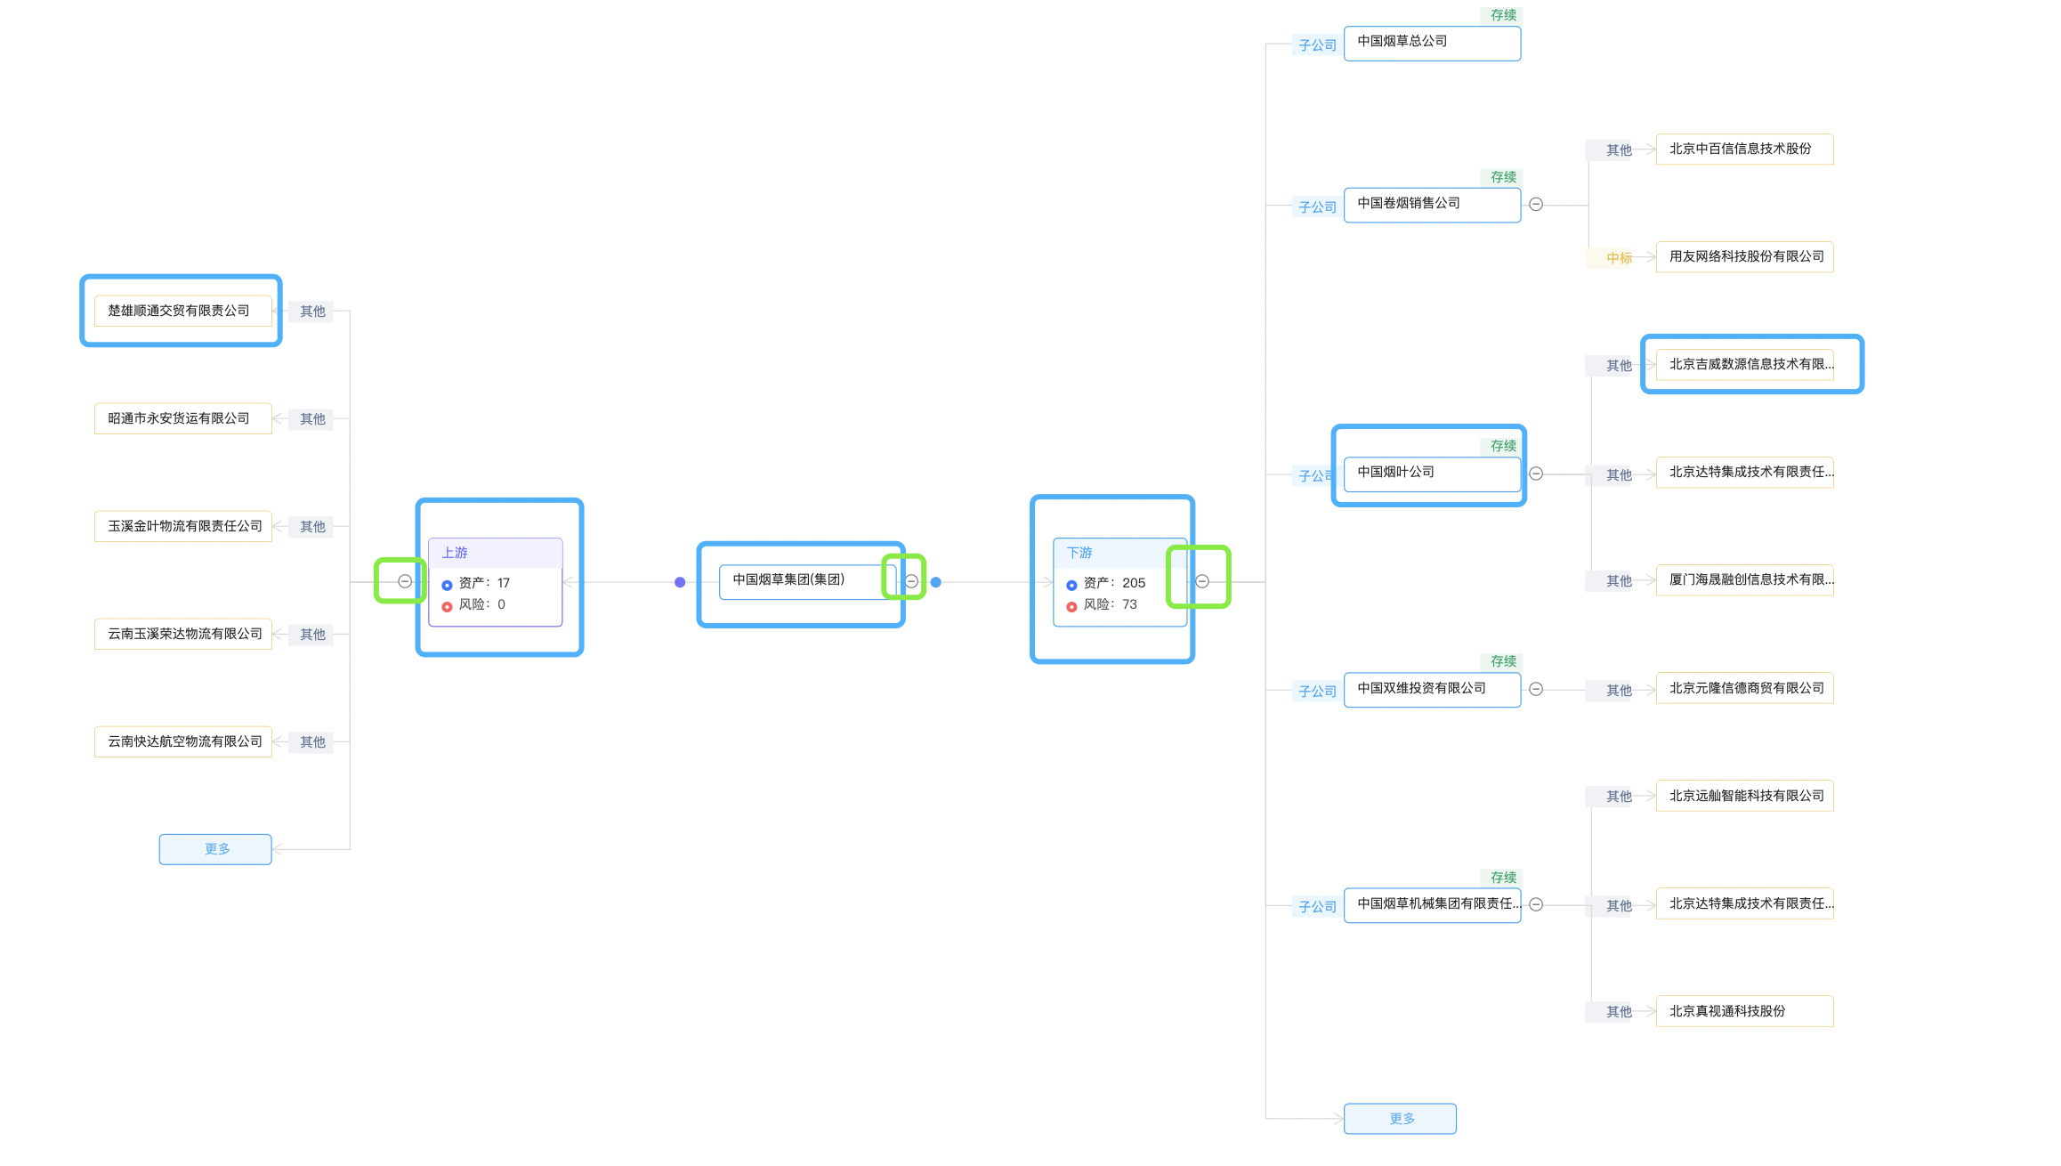The height and width of the screenshot is (1166, 2061).
Task: Open the 上游 summary card
Action: pyautogui.click(x=496, y=582)
